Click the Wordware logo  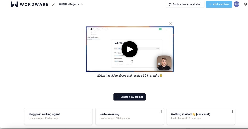pos(29,4)
